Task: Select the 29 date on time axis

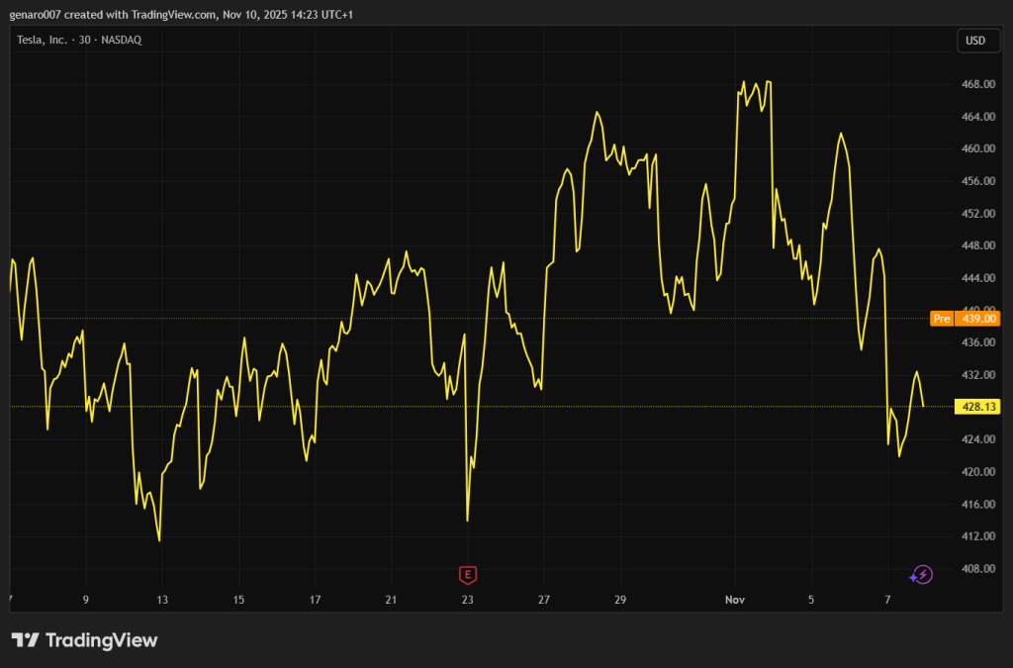Action: (x=620, y=600)
